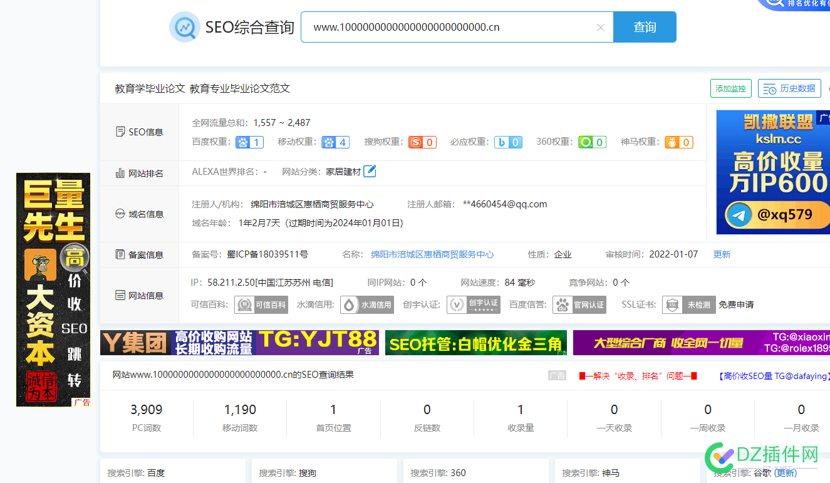Click the 创宇认证 badge

click(474, 305)
